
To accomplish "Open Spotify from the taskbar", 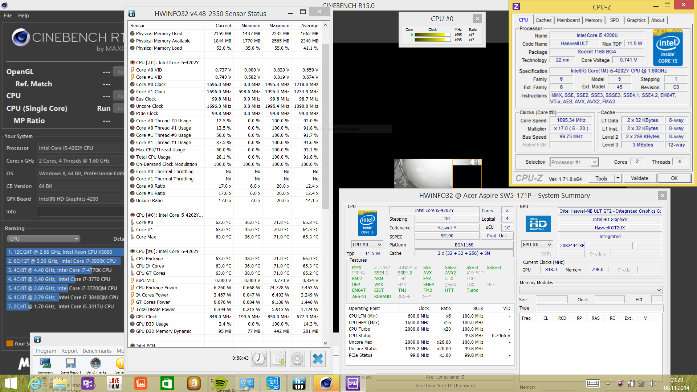I will click(220, 383).
